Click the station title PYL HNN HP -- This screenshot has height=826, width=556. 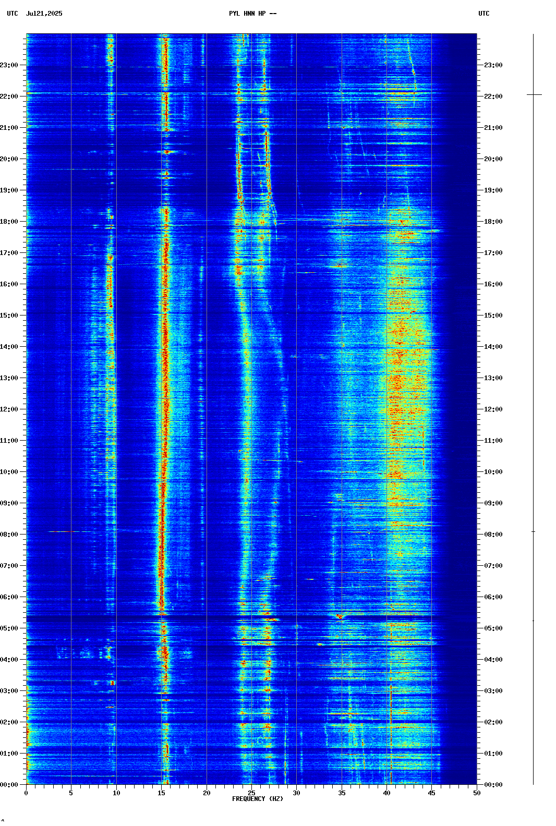(x=253, y=14)
